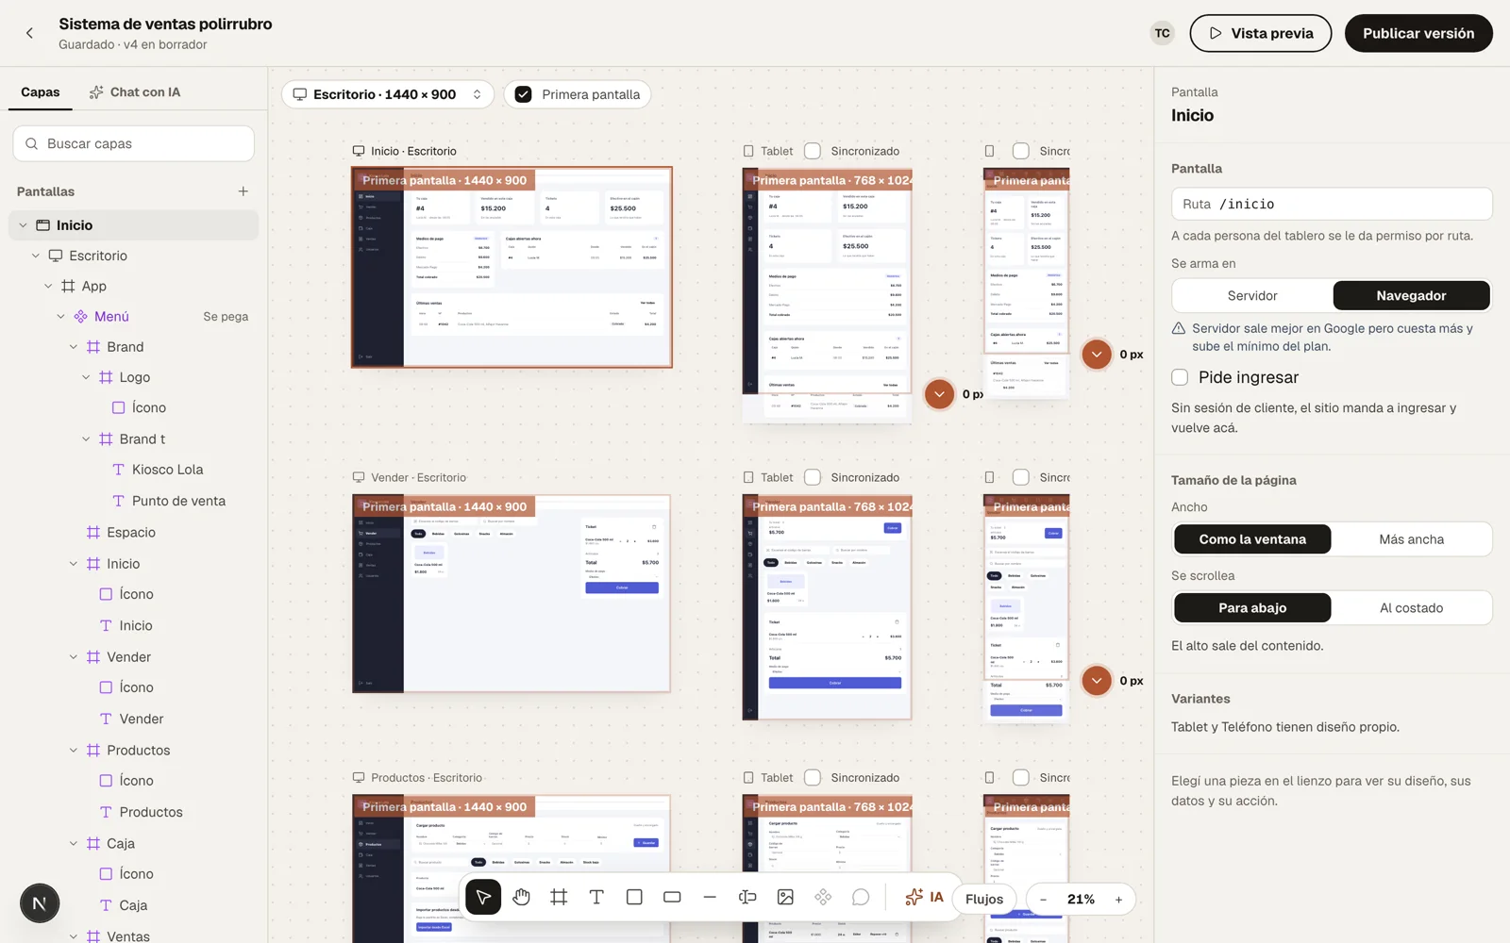
Task: Set scroll direction to Al costado
Action: coord(1411,608)
